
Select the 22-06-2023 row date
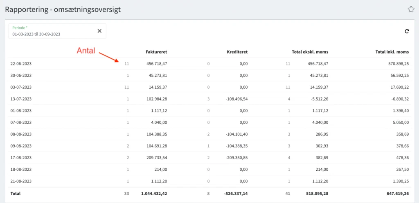coord(21,64)
